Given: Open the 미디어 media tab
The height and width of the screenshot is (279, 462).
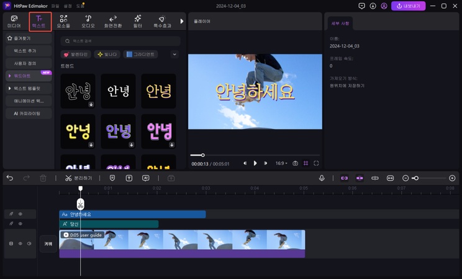Looking at the screenshot, I should (x=14, y=22).
